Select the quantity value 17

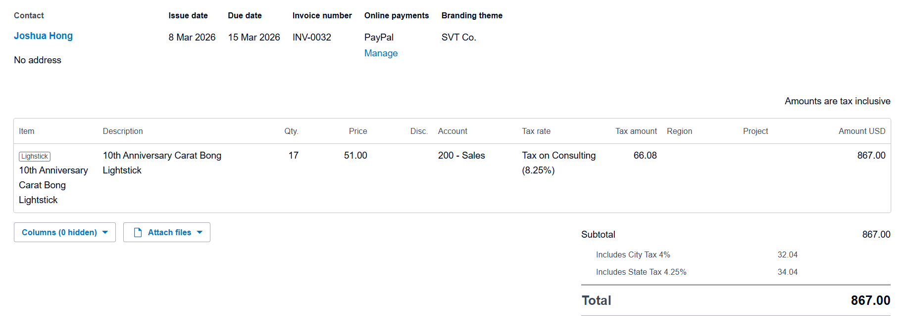(x=293, y=155)
